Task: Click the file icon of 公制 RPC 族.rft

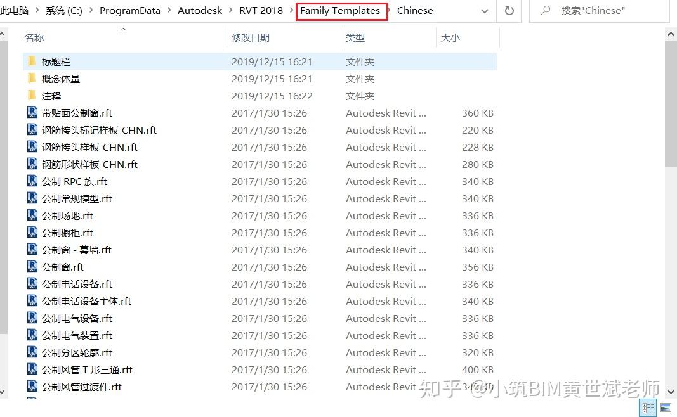Action: pyautogui.click(x=32, y=181)
